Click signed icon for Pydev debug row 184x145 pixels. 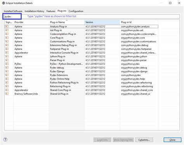point(7,67)
